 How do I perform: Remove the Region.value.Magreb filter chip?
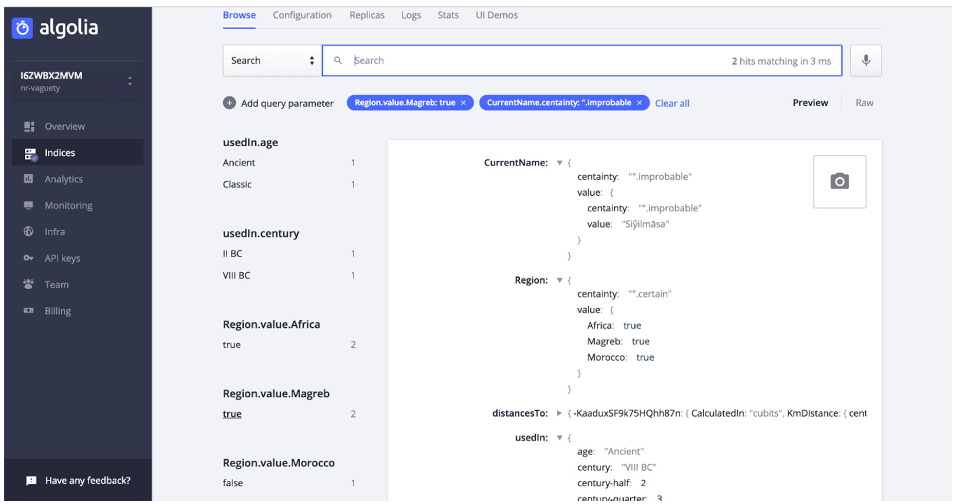pos(463,103)
